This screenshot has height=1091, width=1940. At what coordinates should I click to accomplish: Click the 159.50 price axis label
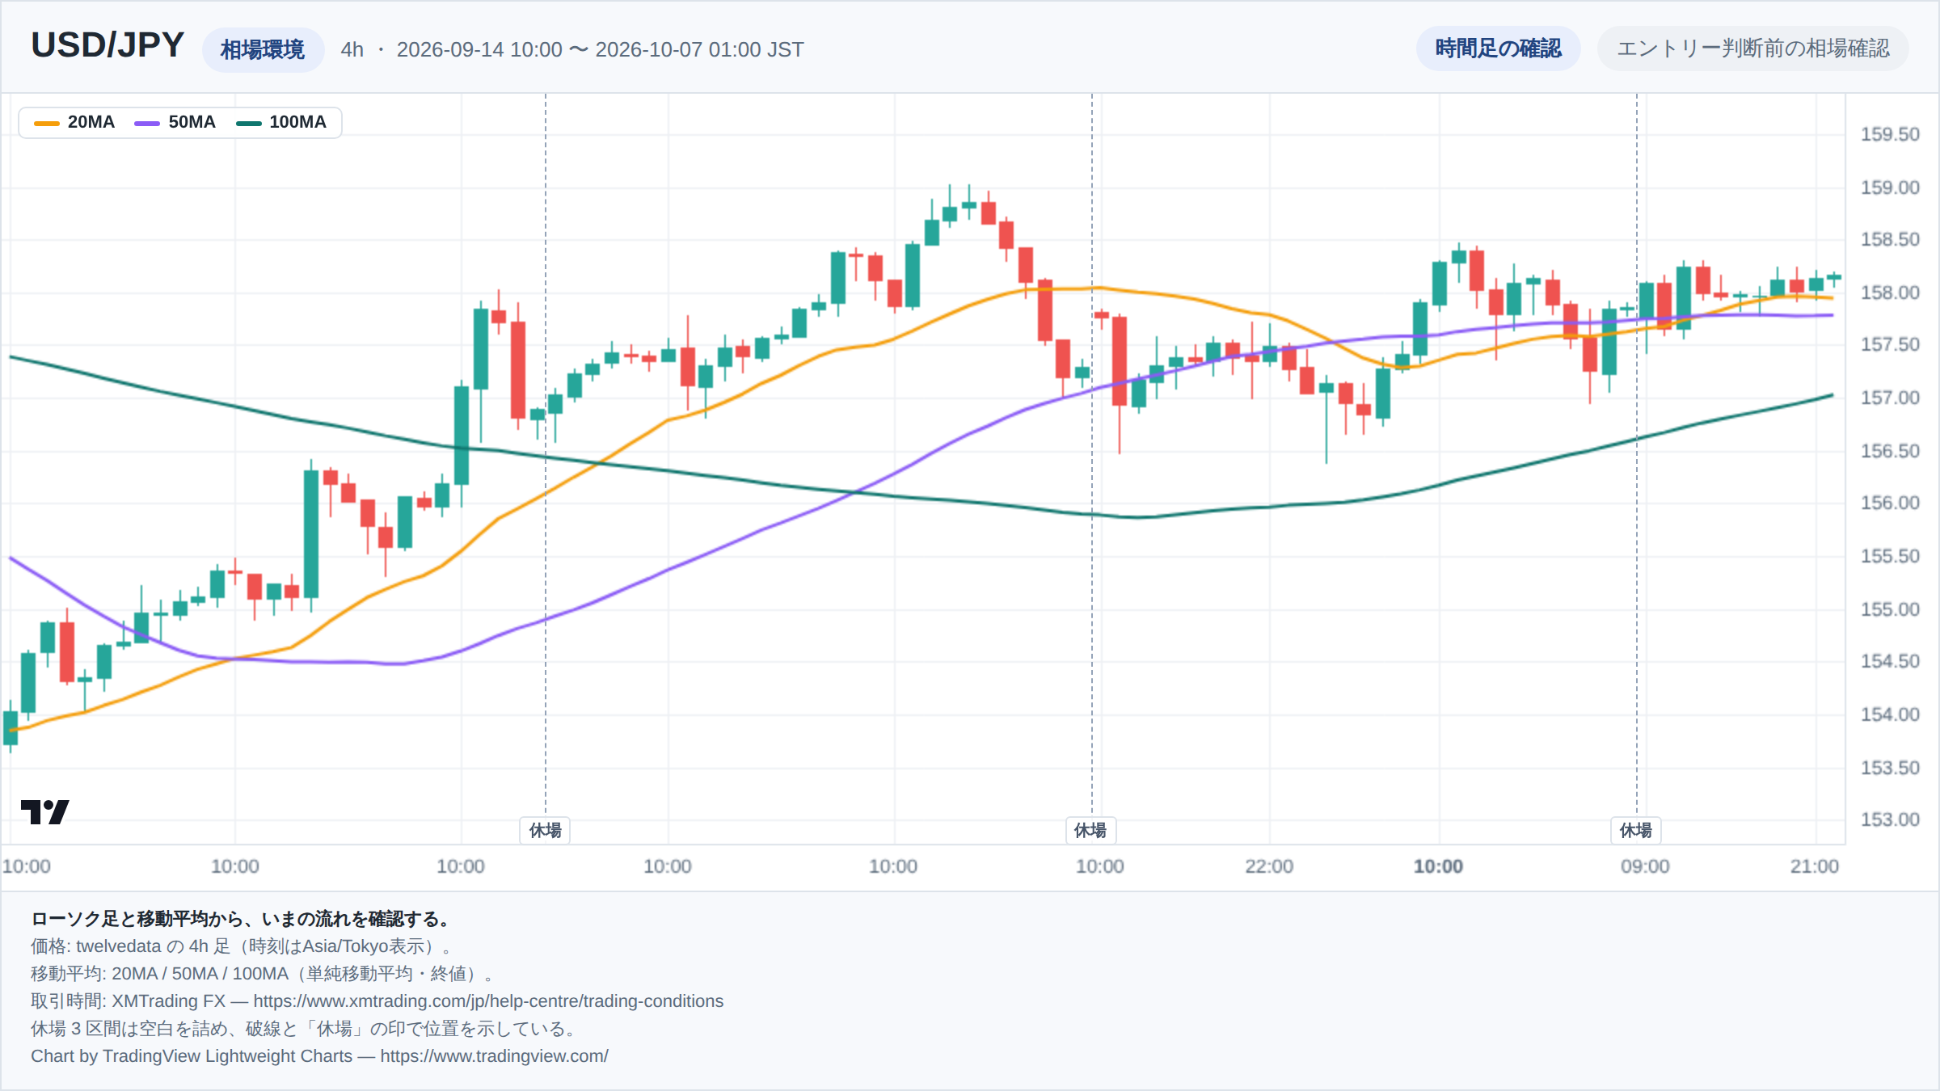(1890, 135)
